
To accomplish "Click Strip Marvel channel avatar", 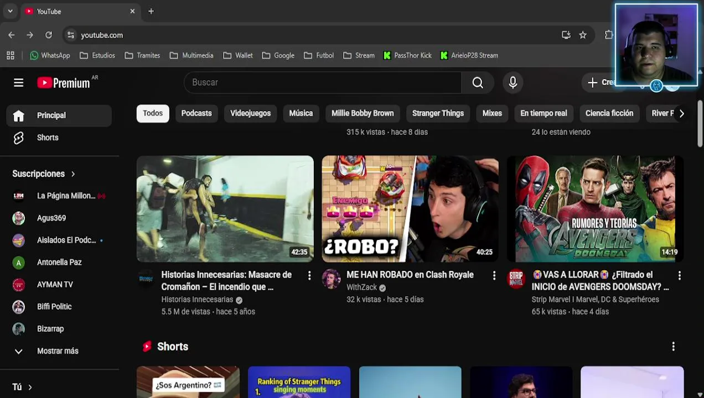I will click(x=516, y=279).
